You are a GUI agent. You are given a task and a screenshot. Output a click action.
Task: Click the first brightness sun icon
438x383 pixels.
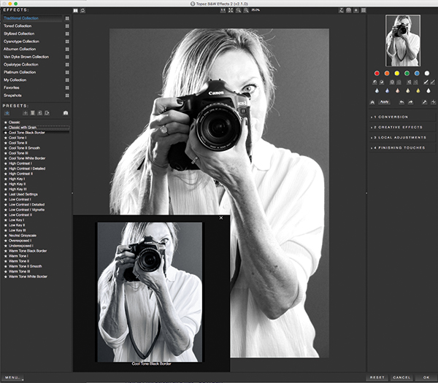(392, 82)
